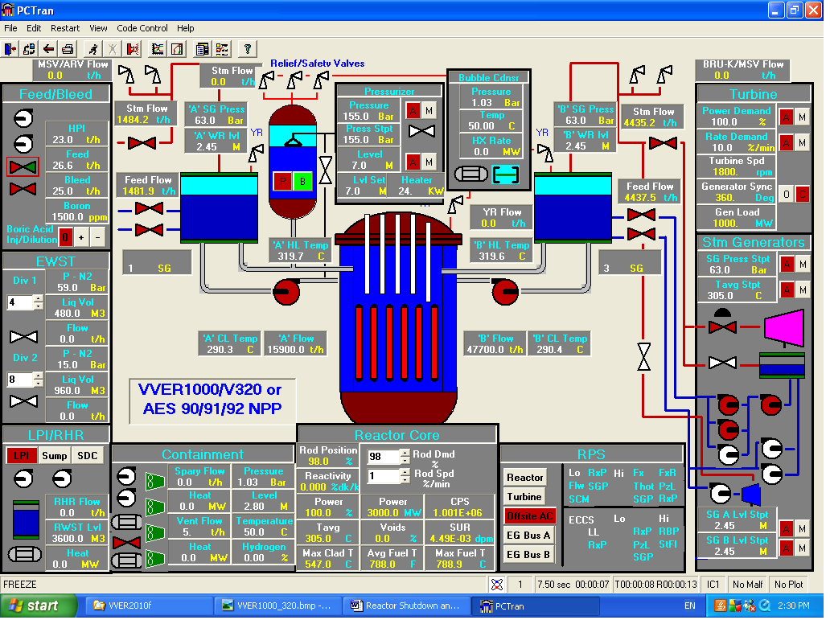830x620 pixels.
Task: Set Pressurizer Pressure control to Manual (M)
Action: [429, 111]
